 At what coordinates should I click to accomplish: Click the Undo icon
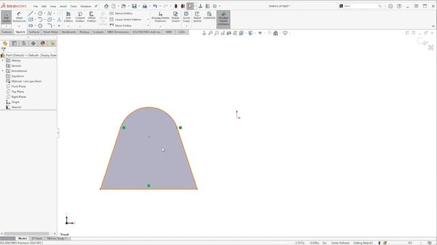(155, 6)
